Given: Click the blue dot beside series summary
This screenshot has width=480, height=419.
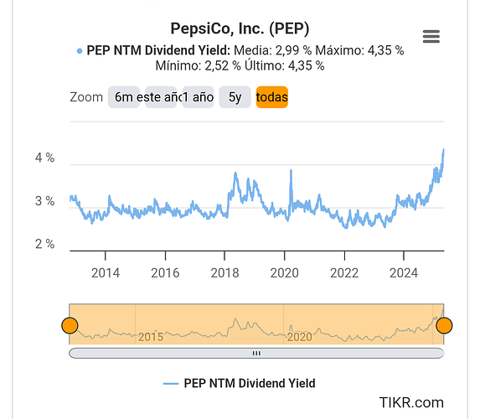Looking at the screenshot, I should [80, 51].
